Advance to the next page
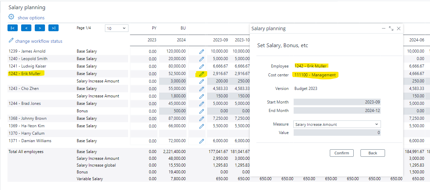The image size is (430, 190). point(40,28)
